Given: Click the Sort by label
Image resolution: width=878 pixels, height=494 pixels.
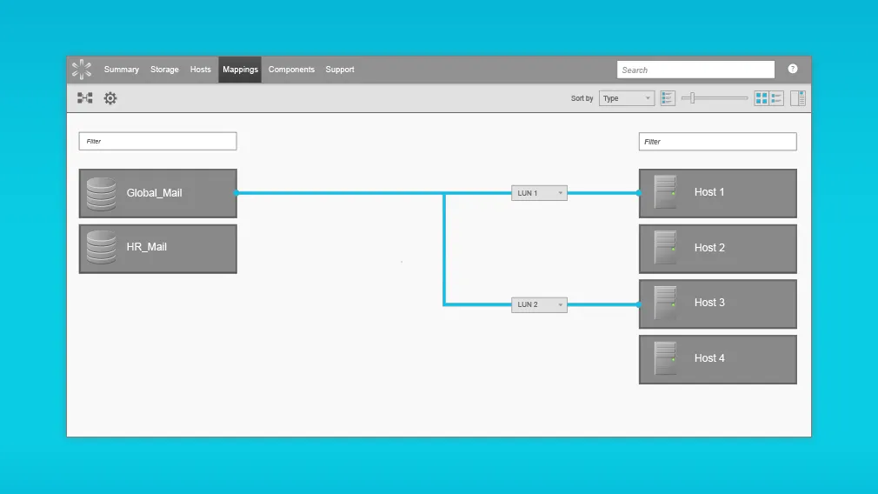Looking at the screenshot, I should [x=582, y=98].
